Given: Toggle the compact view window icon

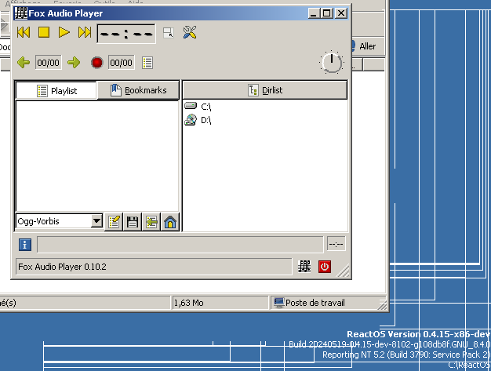Looking at the screenshot, I should click(169, 33).
